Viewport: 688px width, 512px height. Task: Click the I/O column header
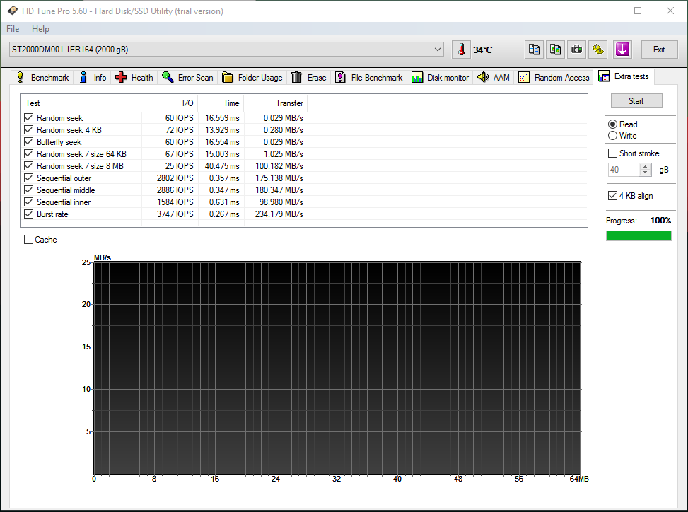[170, 103]
